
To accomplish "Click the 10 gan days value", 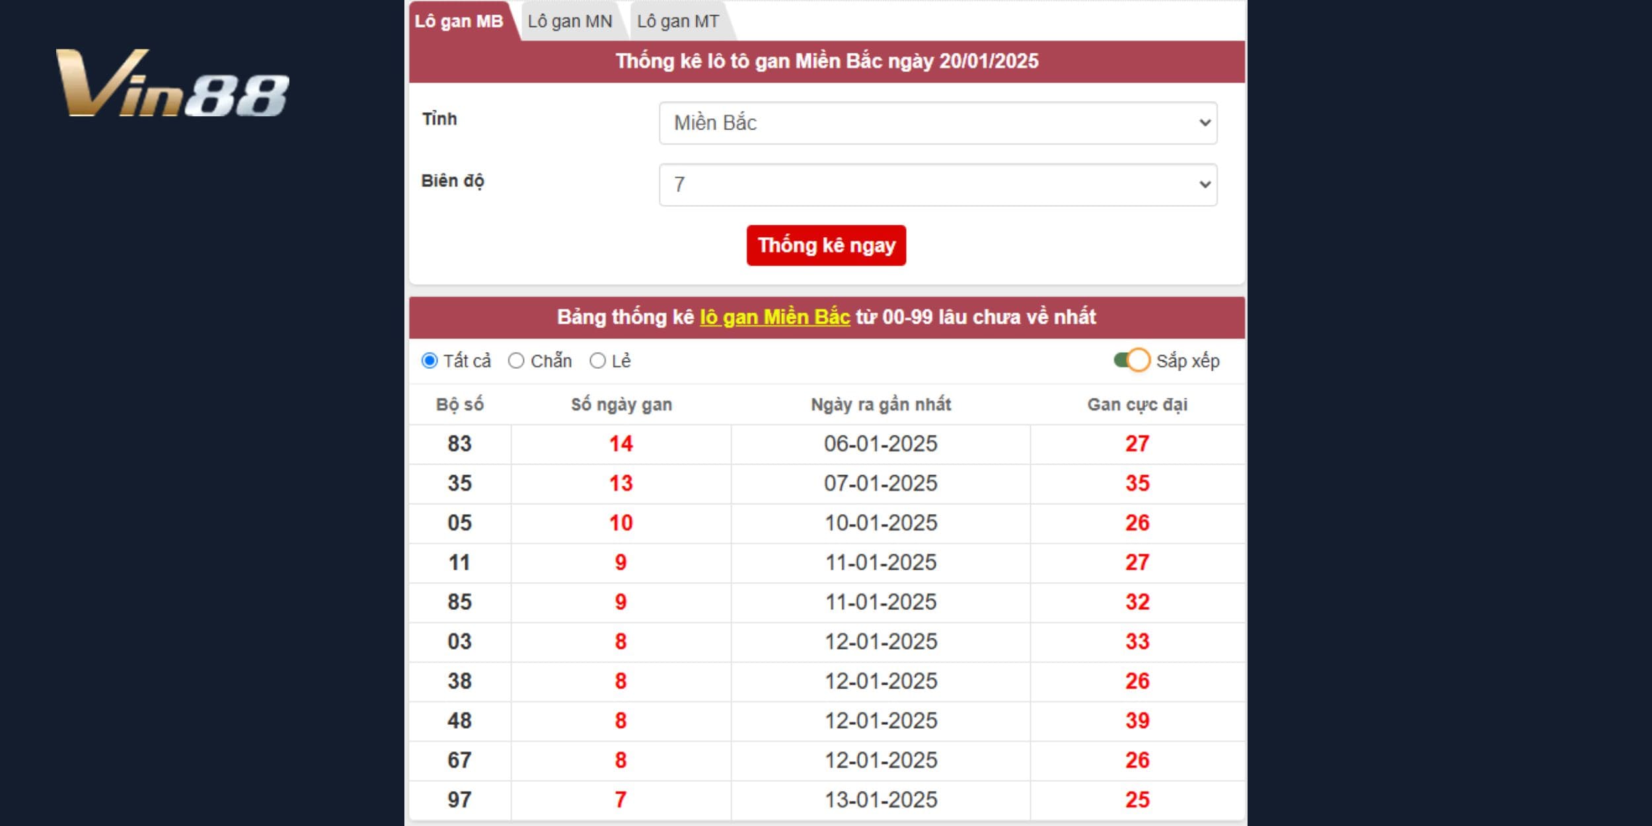I will [x=621, y=523].
